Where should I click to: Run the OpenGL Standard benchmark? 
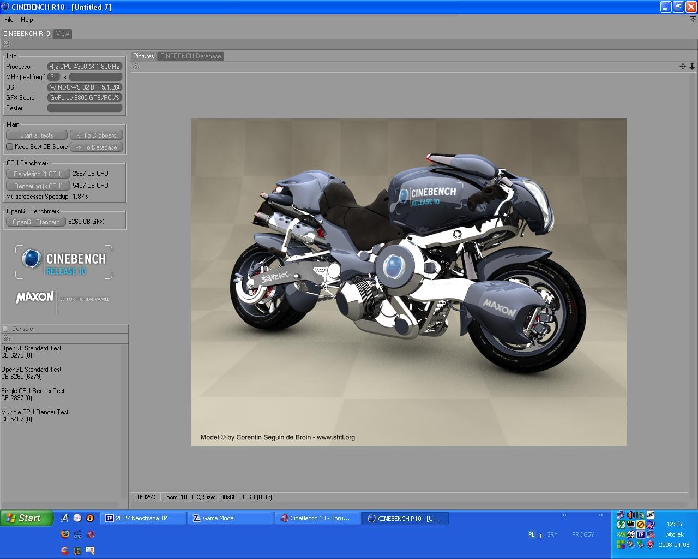tap(36, 222)
